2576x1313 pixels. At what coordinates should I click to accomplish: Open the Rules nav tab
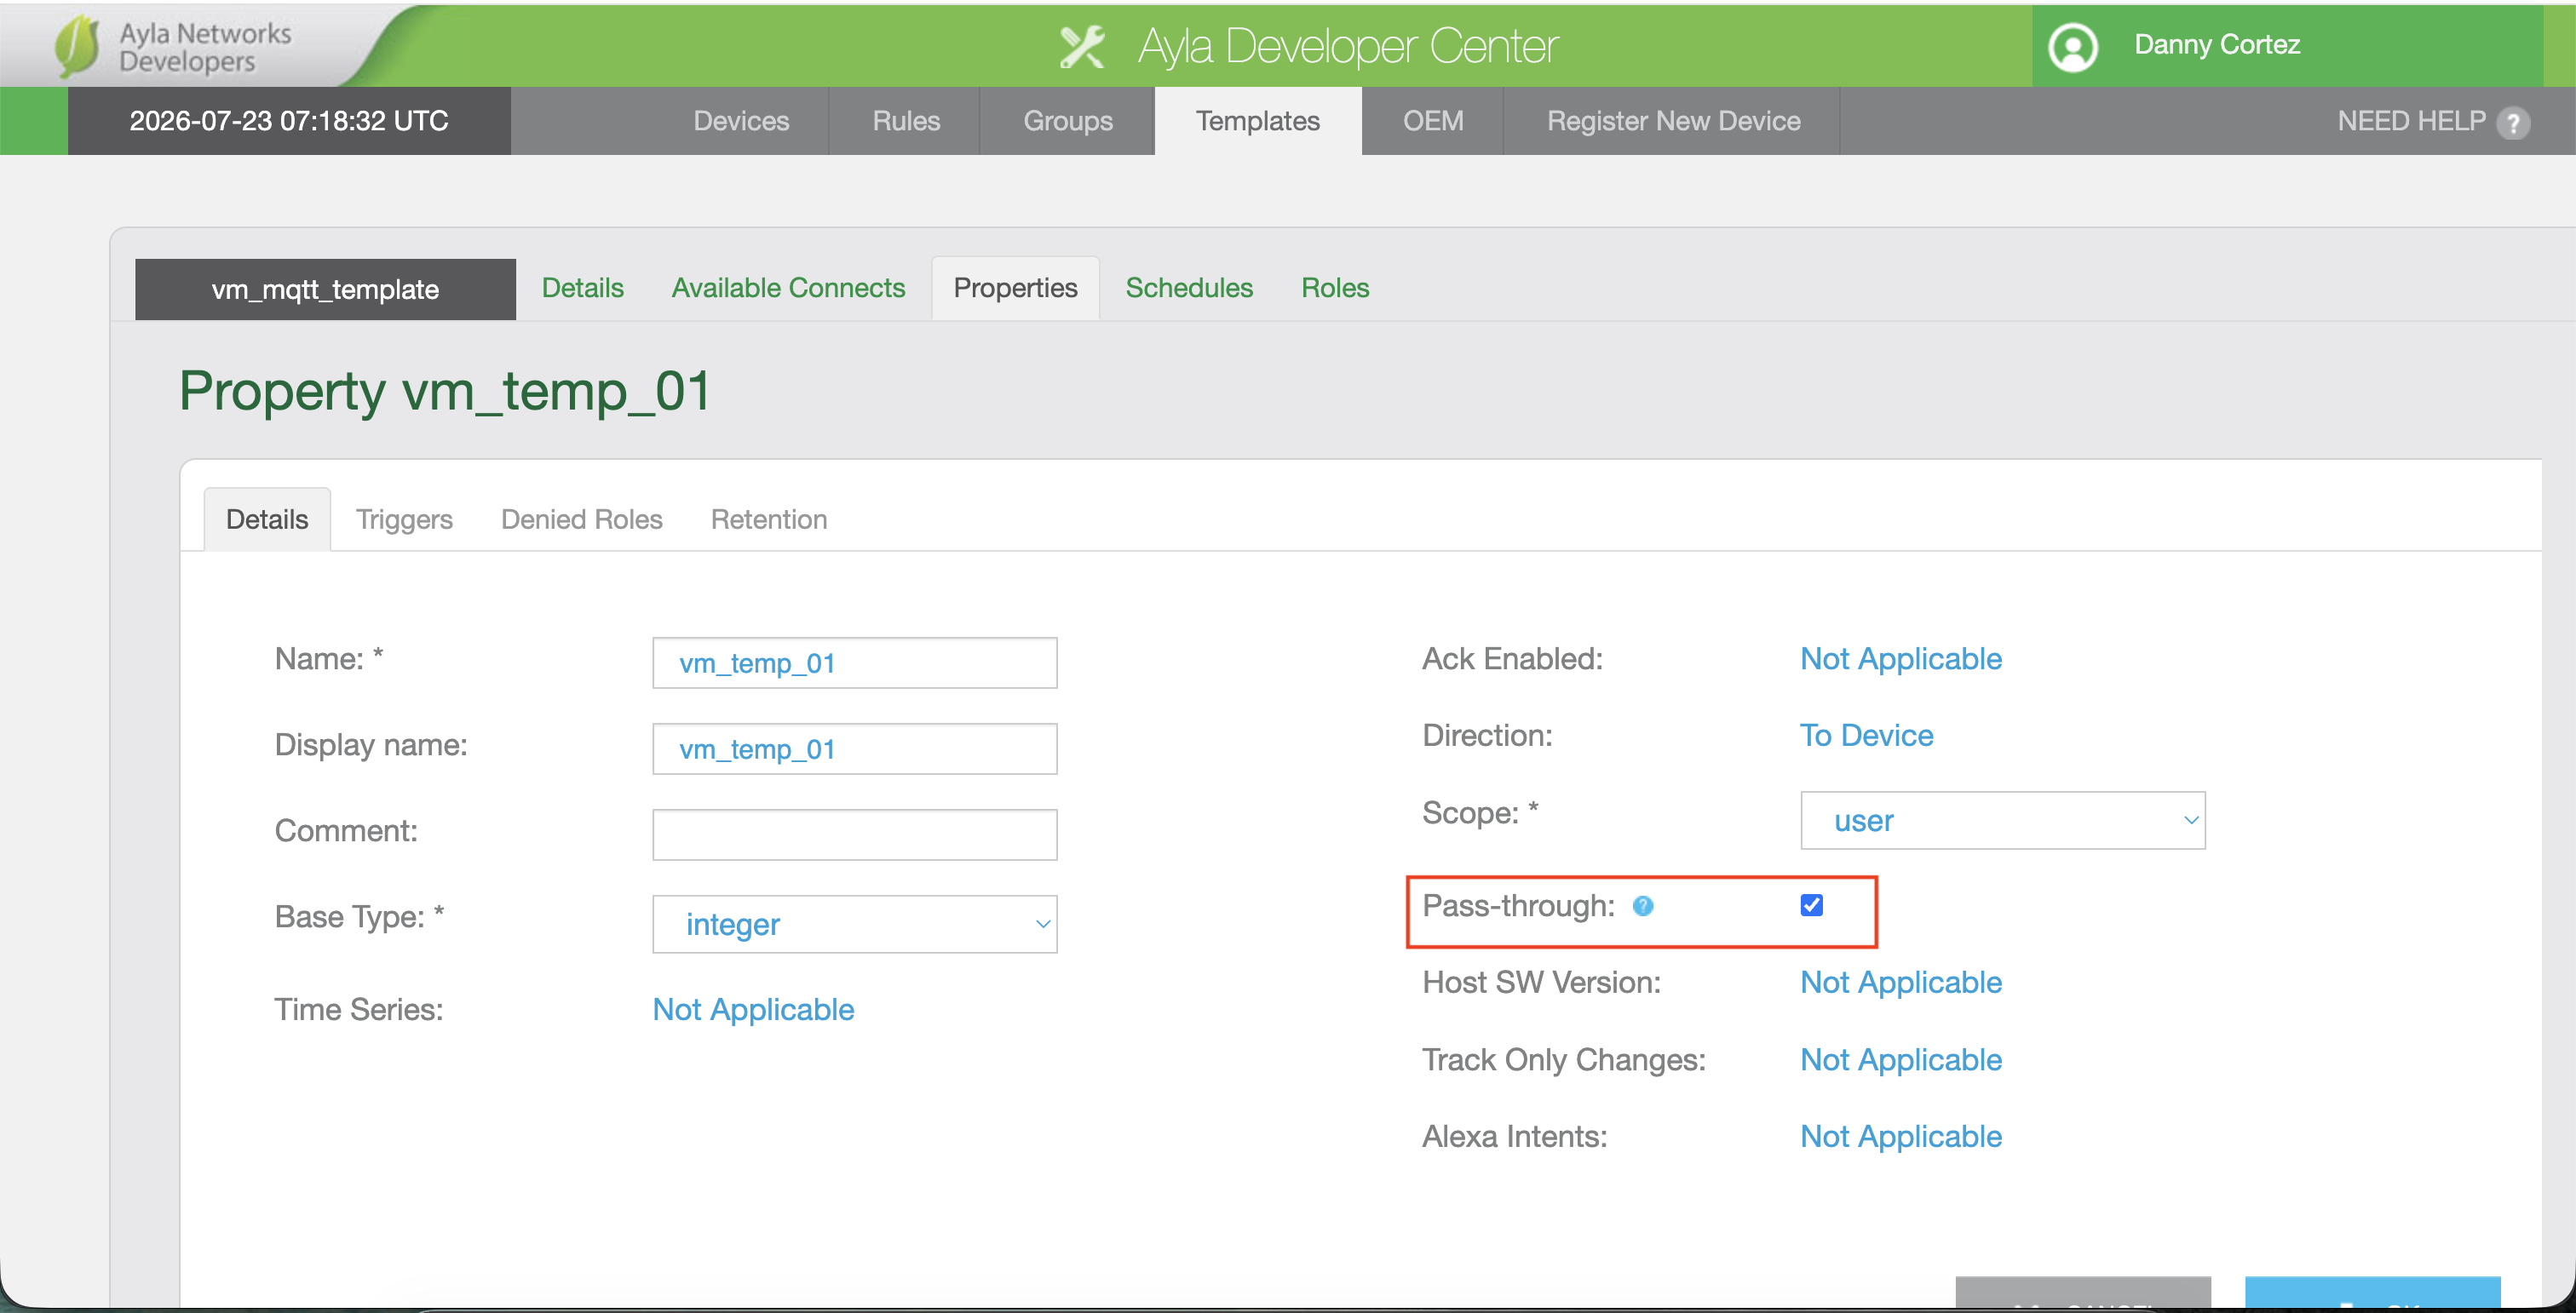pos(906,121)
